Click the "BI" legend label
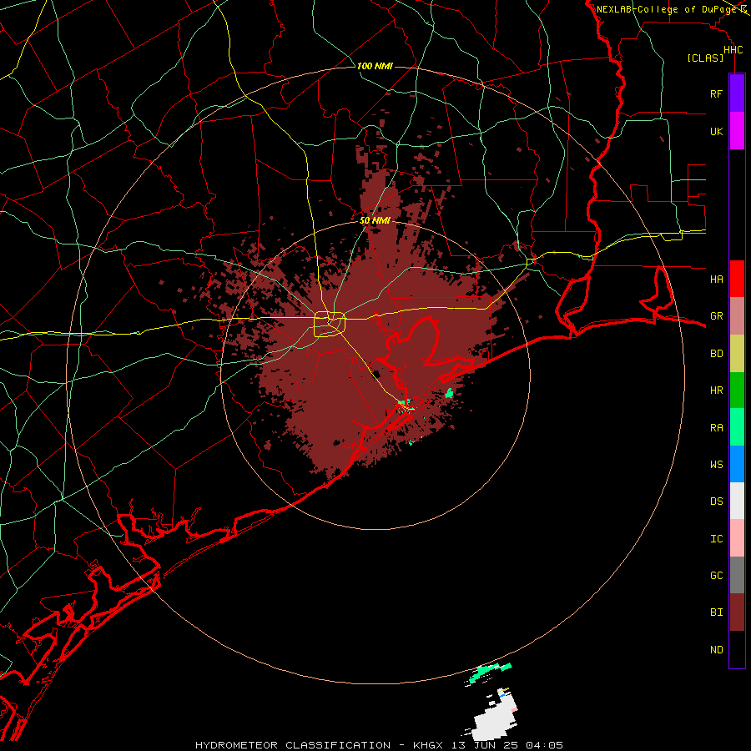 [x=716, y=612]
